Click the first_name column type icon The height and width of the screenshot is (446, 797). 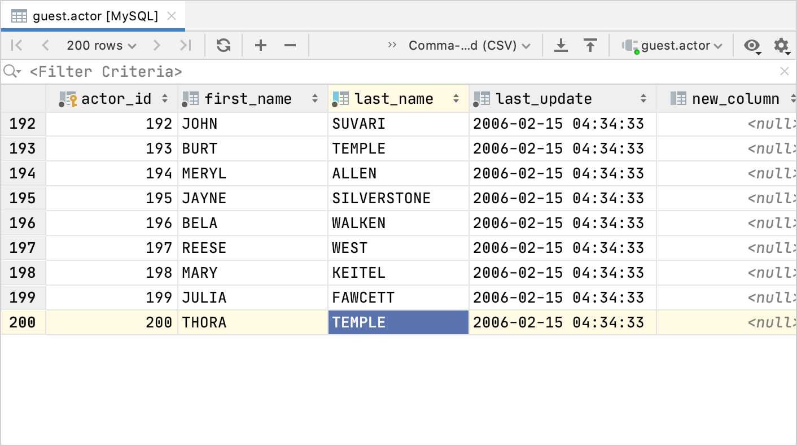190,99
